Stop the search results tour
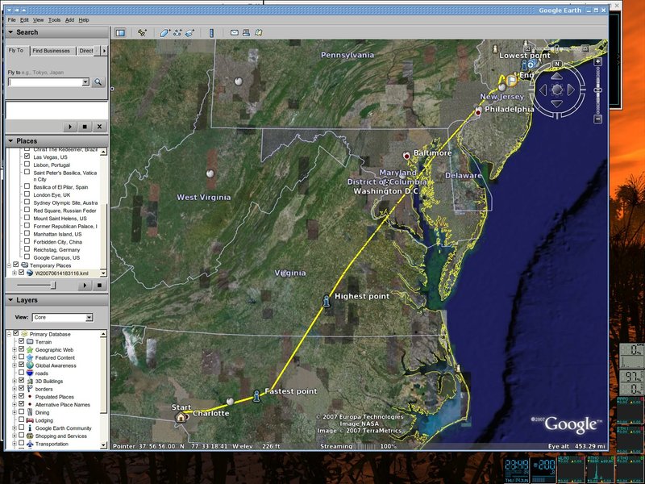The image size is (645, 484). coord(85,127)
